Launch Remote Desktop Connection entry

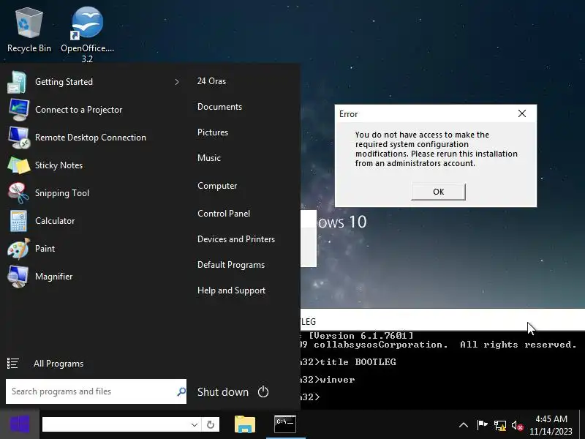(94, 138)
